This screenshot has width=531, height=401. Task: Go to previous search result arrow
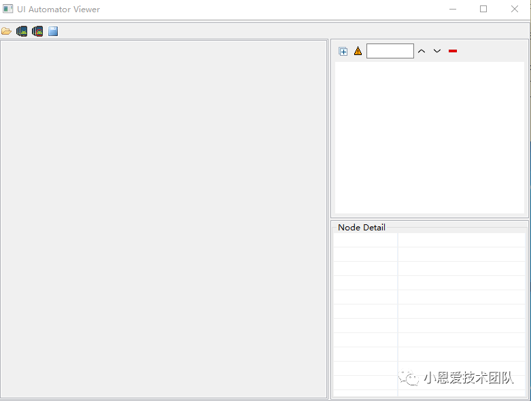pyautogui.click(x=422, y=51)
